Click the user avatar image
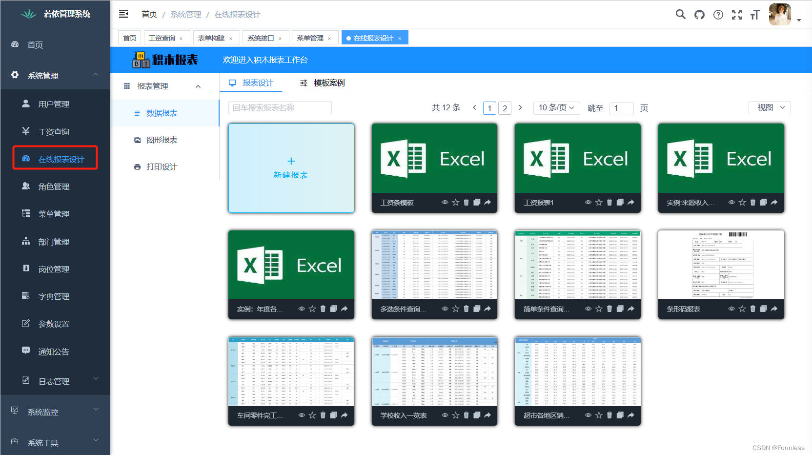This screenshot has height=455, width=812. coord(780,15)
